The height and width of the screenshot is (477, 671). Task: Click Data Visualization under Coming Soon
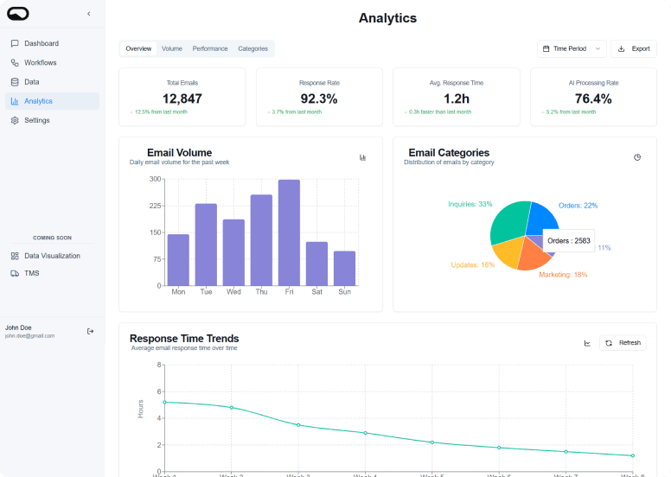52,256
